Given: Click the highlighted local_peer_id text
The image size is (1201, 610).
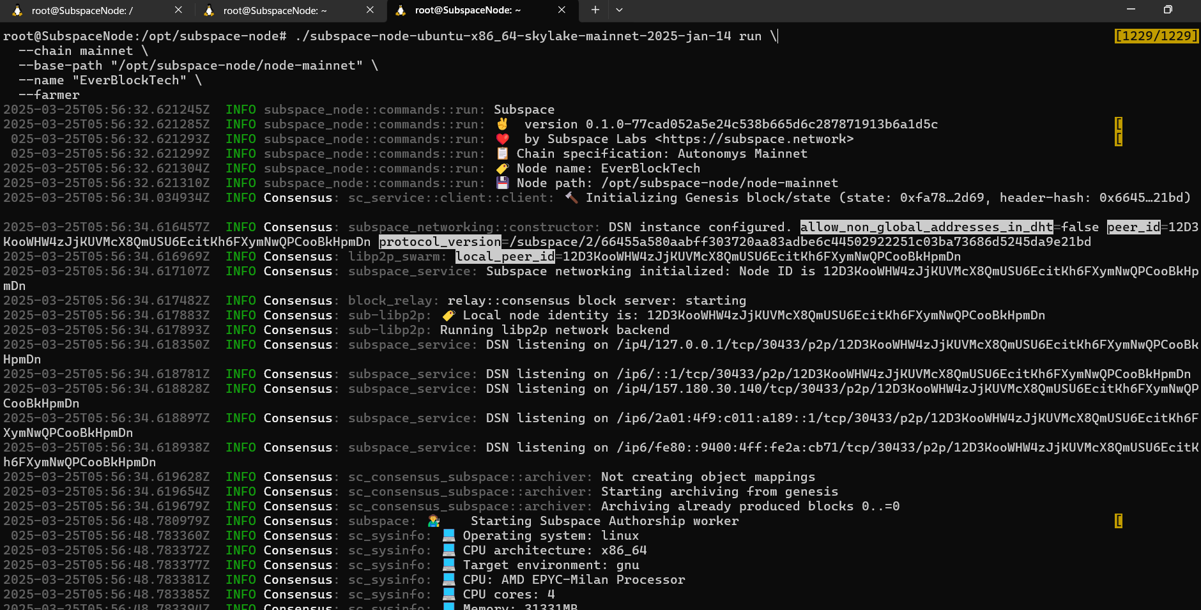Looking at the screenshot, I should tap(505, 256).
